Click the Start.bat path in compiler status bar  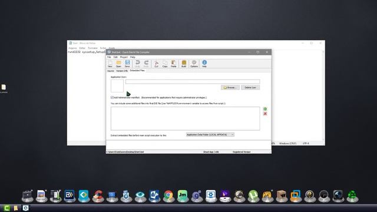(x=125, y=152)
